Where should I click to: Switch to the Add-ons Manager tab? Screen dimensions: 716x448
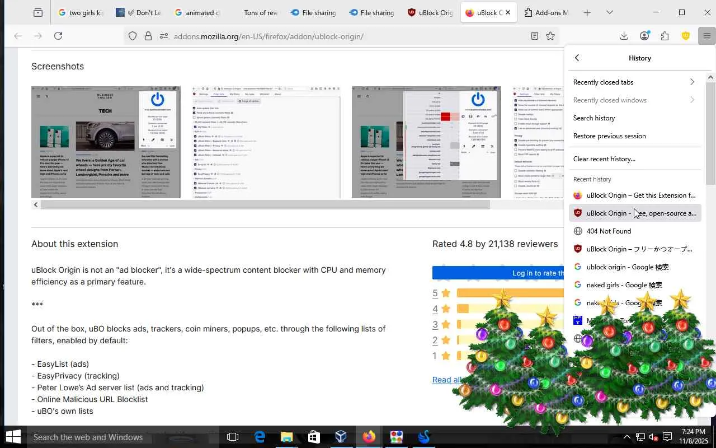pos(546,12)
